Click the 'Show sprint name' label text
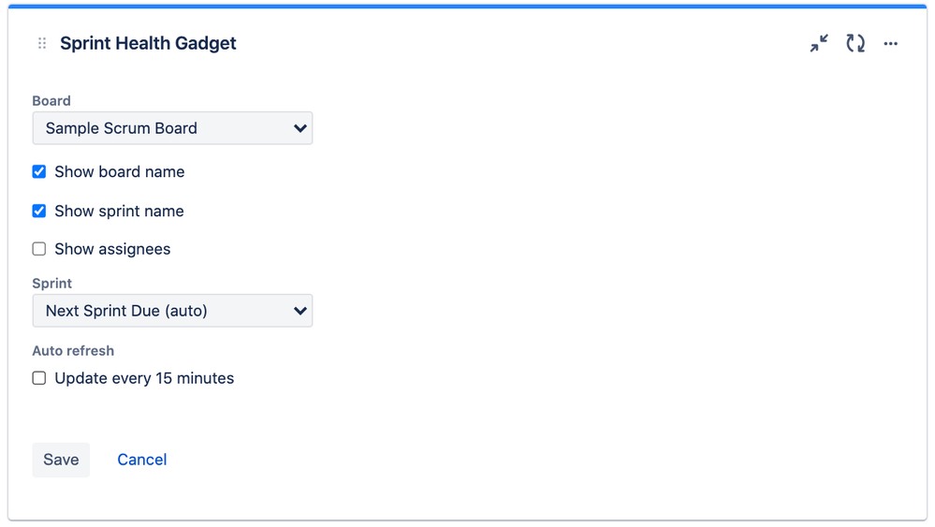 (x=119, y=211)
